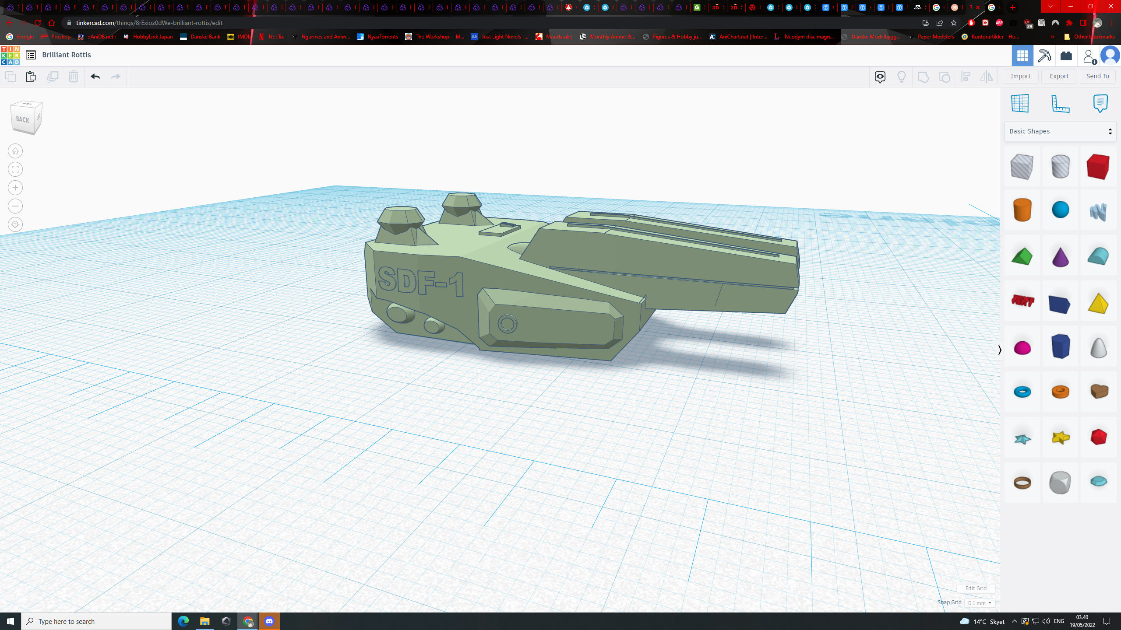
Task: Open the designs list icon
Action: 31,55
